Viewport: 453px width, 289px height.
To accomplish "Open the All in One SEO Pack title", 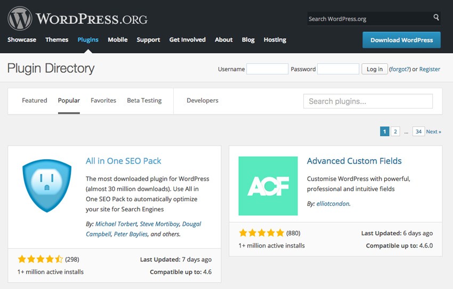I will coord(123,160).
